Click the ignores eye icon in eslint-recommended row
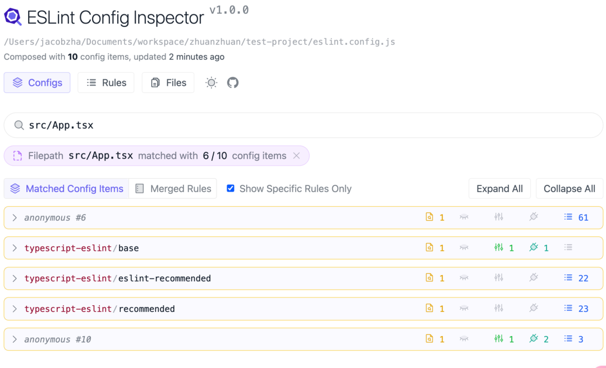Image resolution: width=606 pixels, height=368 pixels. (464, 278)
